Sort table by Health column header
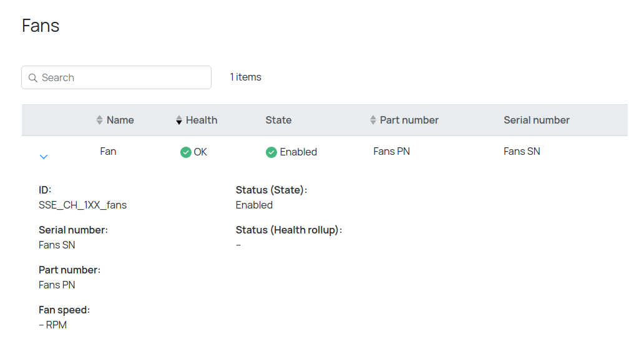The height and width of the screenshot is (344, 634). [202, 120]
